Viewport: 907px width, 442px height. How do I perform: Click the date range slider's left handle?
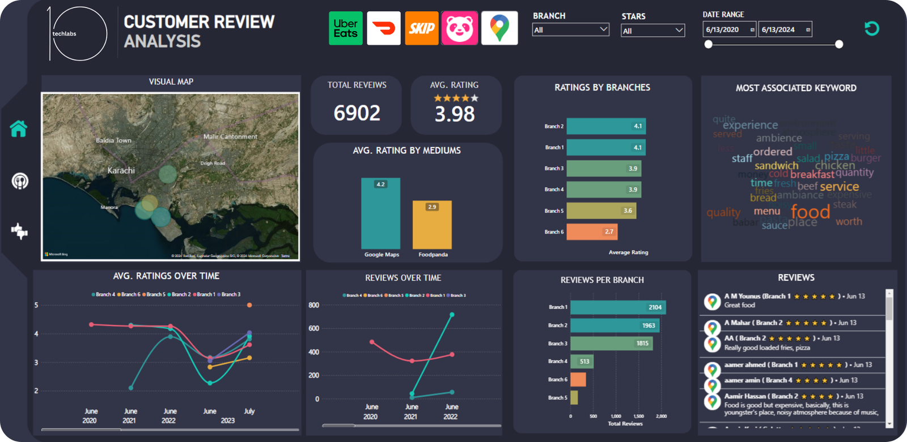[x=709, y=44]
